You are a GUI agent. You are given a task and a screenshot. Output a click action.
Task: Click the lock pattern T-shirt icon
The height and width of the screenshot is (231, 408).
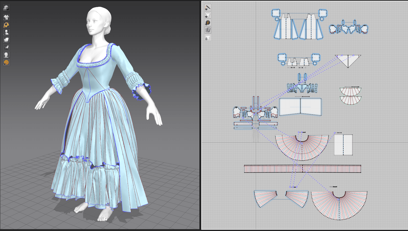[208, 38]
